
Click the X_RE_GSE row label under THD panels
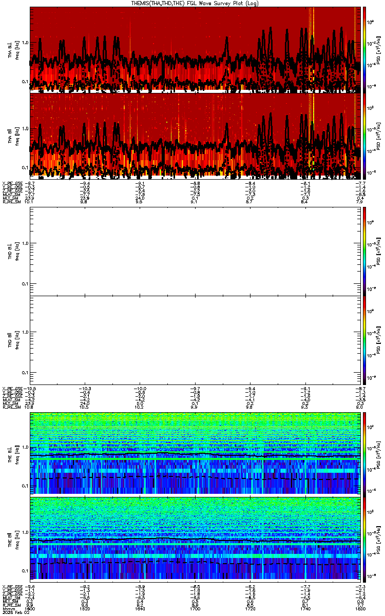tap(12, 388)
